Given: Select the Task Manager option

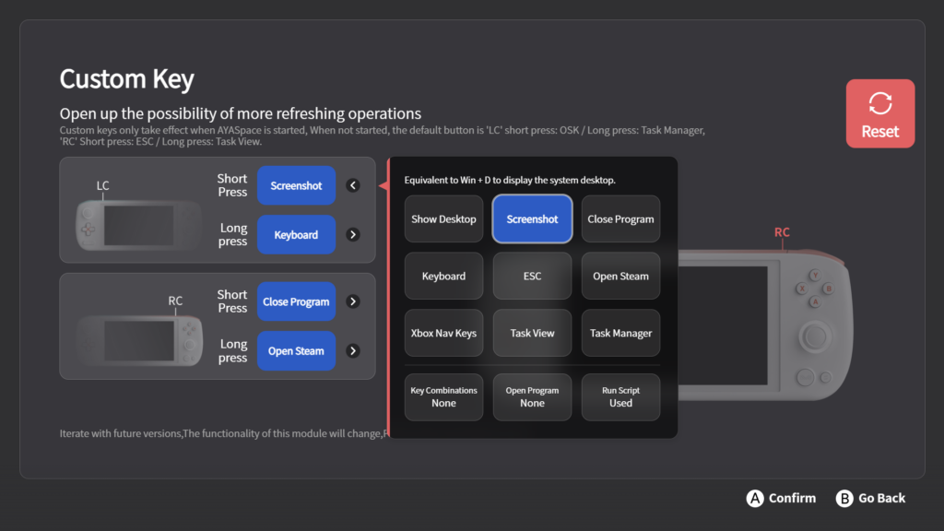Looking at the screenshot, I should (620, 334).
